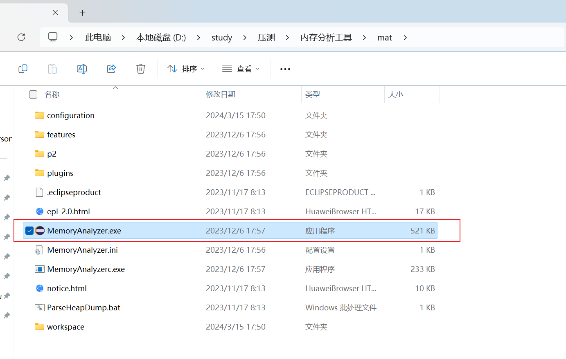Viewport: 566px width, 359px height.
Task: Click the features folder icon
Action: pyautogui.click(x=40, y=135)
